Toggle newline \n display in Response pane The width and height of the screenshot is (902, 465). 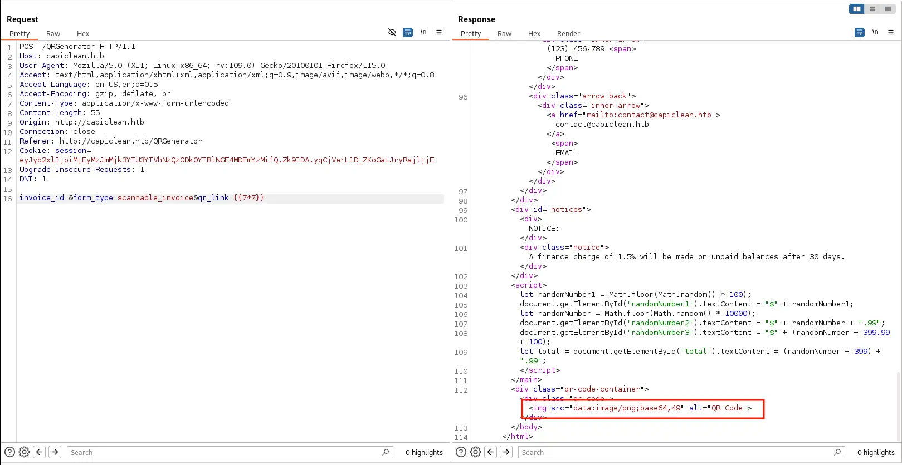pyautogui.click(x=875, y=32)
